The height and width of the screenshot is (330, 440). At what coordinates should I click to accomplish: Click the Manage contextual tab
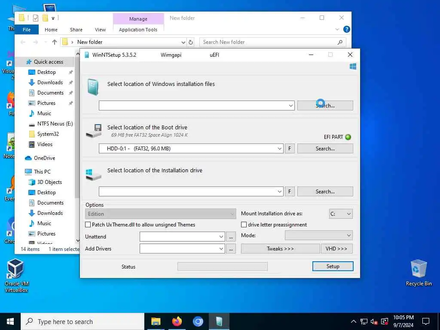coord(138,19)
